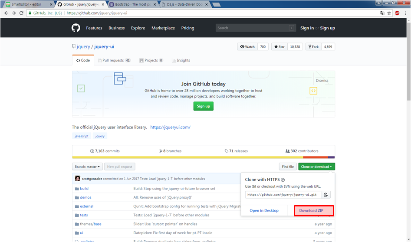Click Open in Desktop
This screenshot has width=411, height=242.
264,211
